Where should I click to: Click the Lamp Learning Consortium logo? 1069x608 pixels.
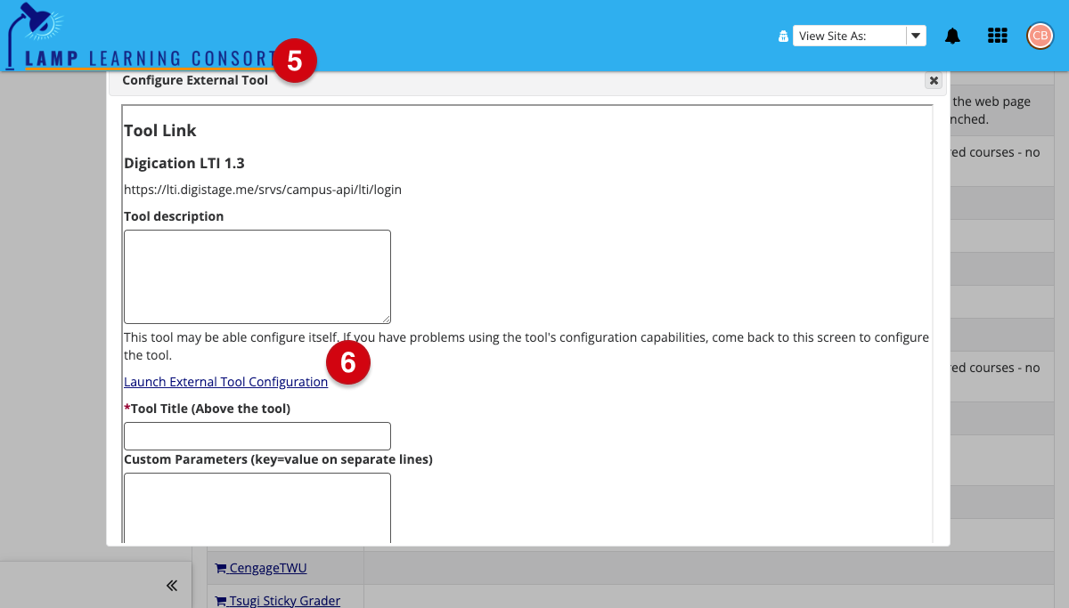(143, 37)
